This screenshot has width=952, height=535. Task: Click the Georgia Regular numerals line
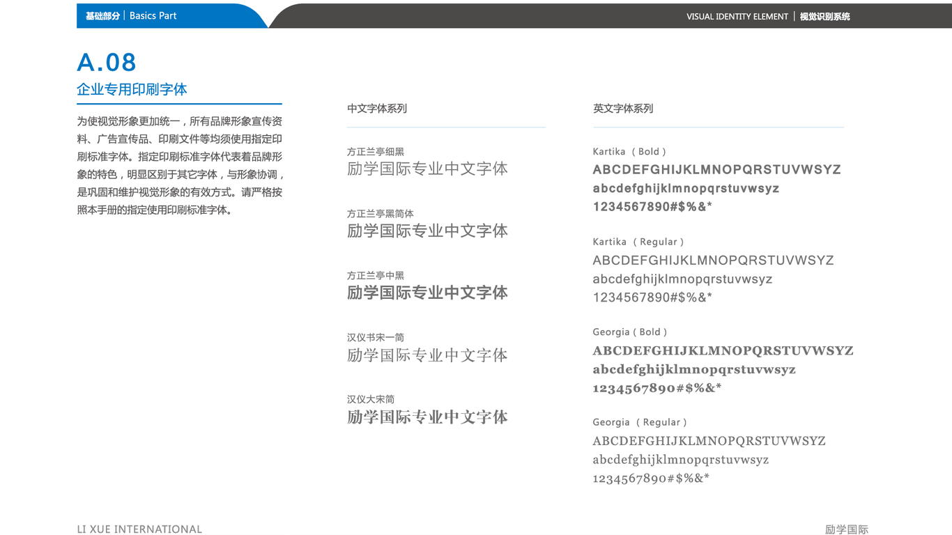tap(651, 479)
